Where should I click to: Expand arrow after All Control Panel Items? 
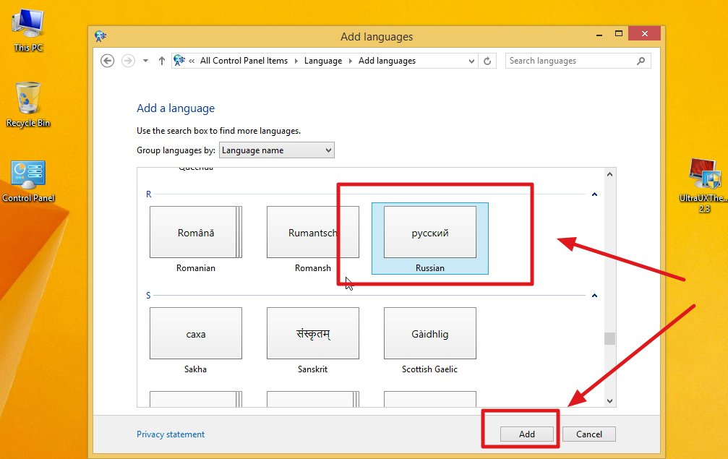point(296,61)
